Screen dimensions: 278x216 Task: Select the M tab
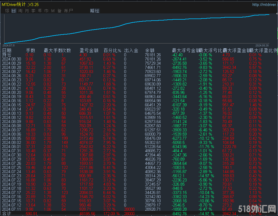pos(53,11)
